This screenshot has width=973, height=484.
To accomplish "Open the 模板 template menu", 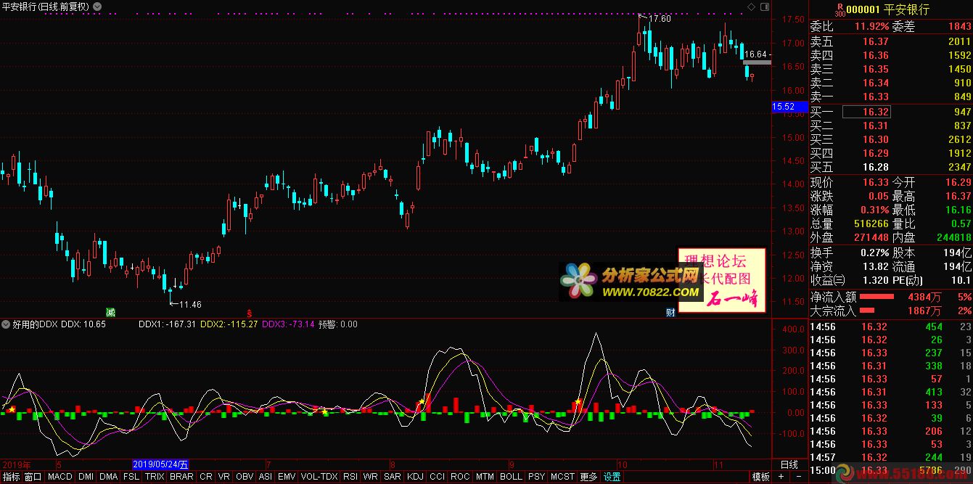I will pos(760,477).
